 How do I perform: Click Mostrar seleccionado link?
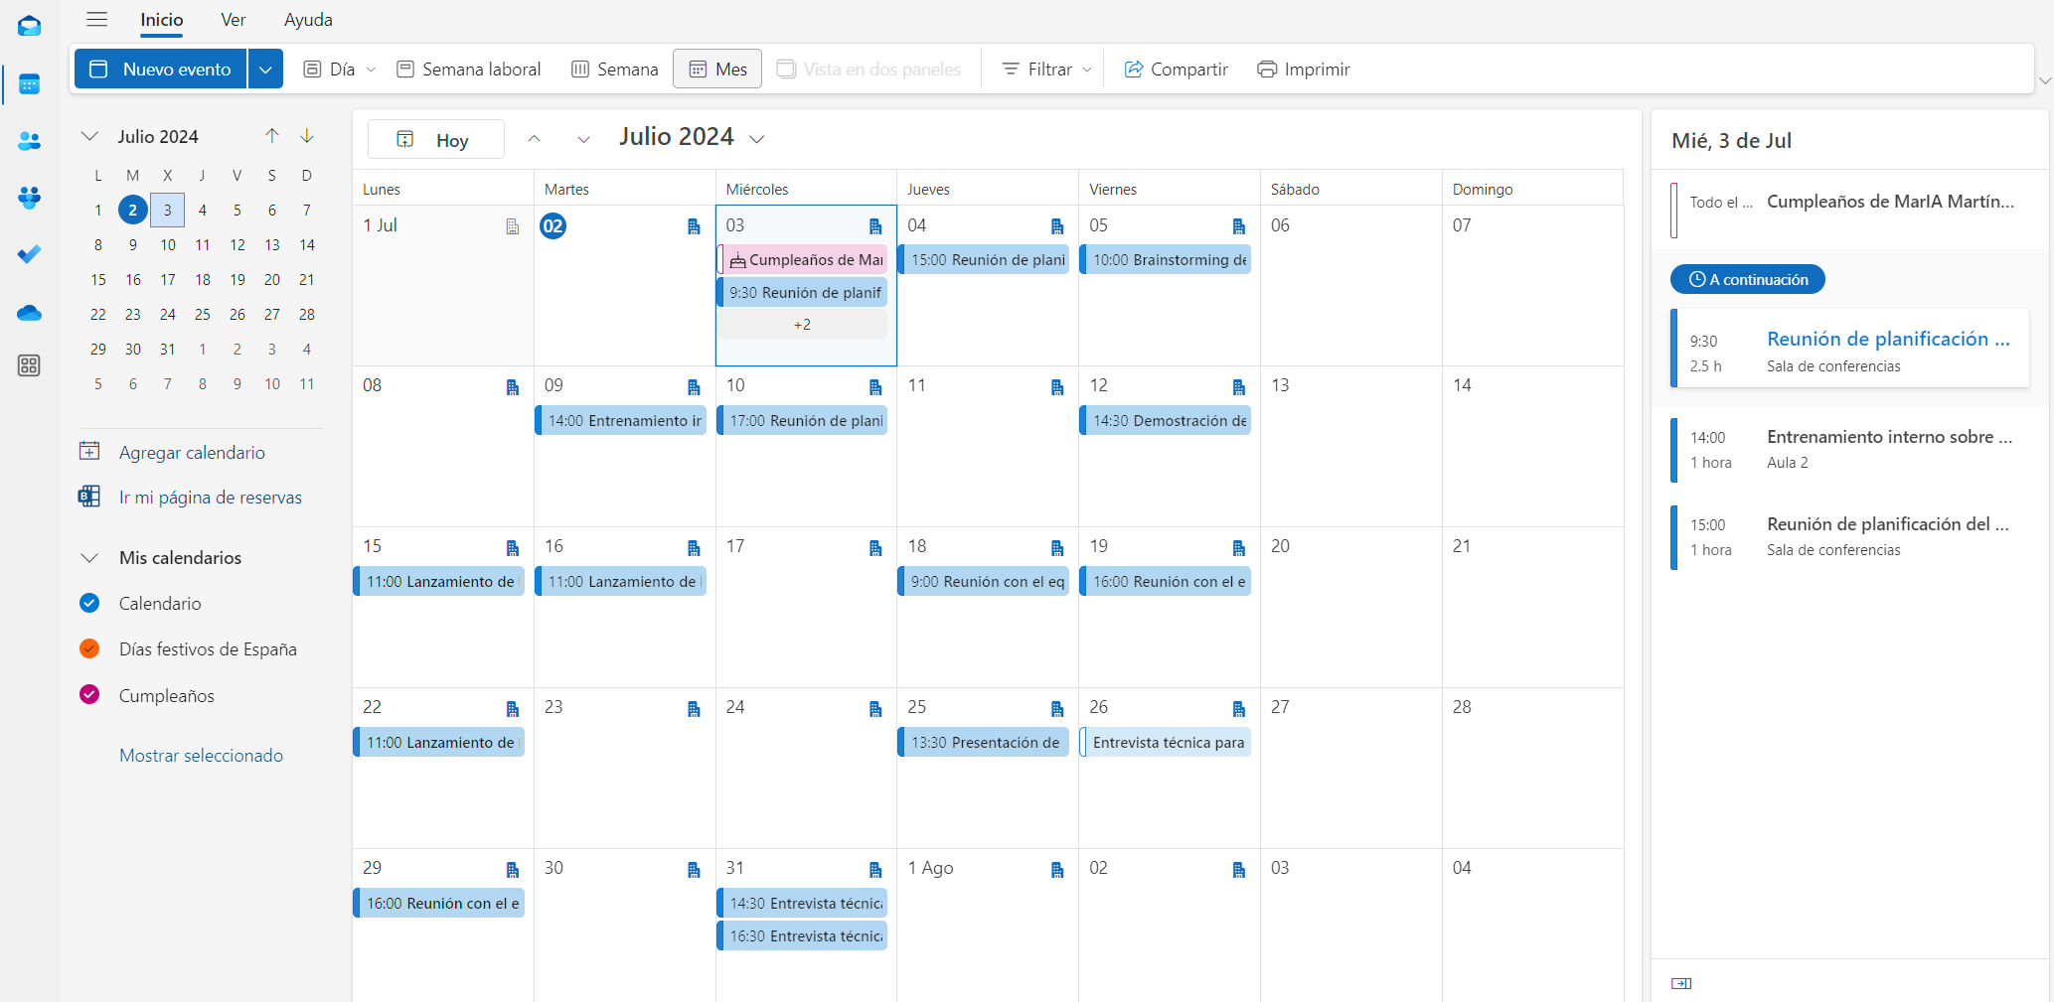click(201, 755)
